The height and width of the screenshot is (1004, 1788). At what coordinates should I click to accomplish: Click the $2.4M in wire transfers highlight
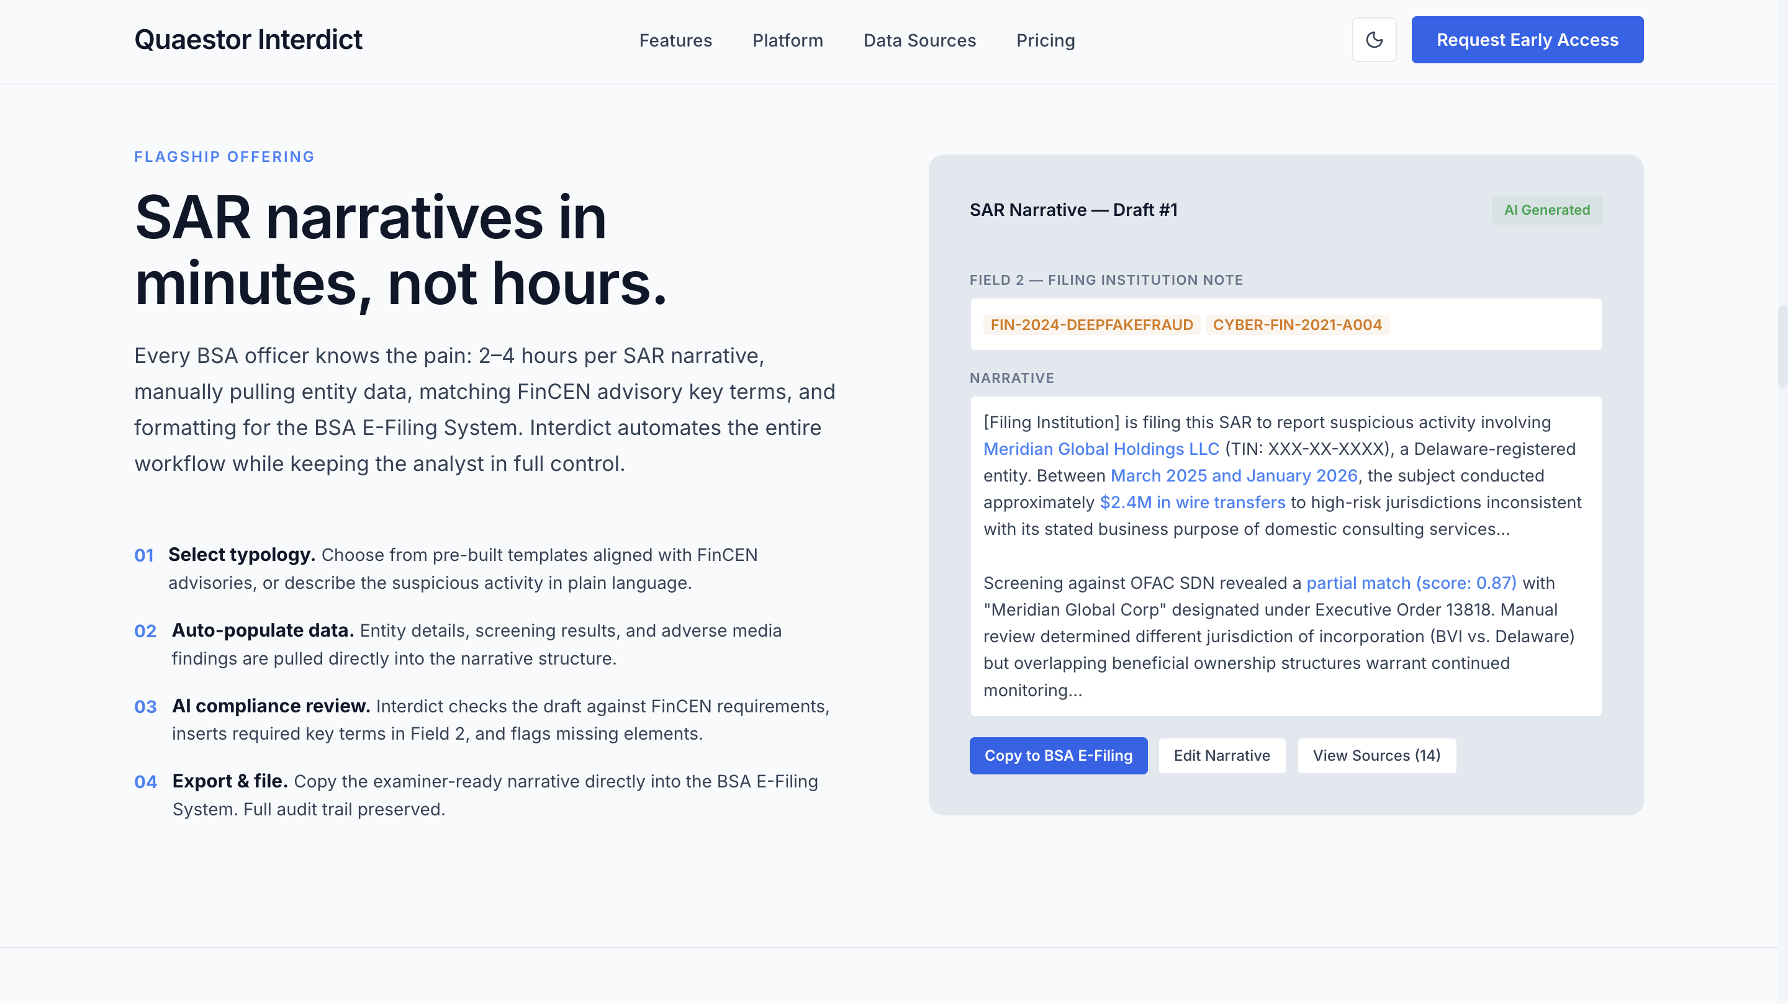pyautogui.click(x=1192, y=503)
